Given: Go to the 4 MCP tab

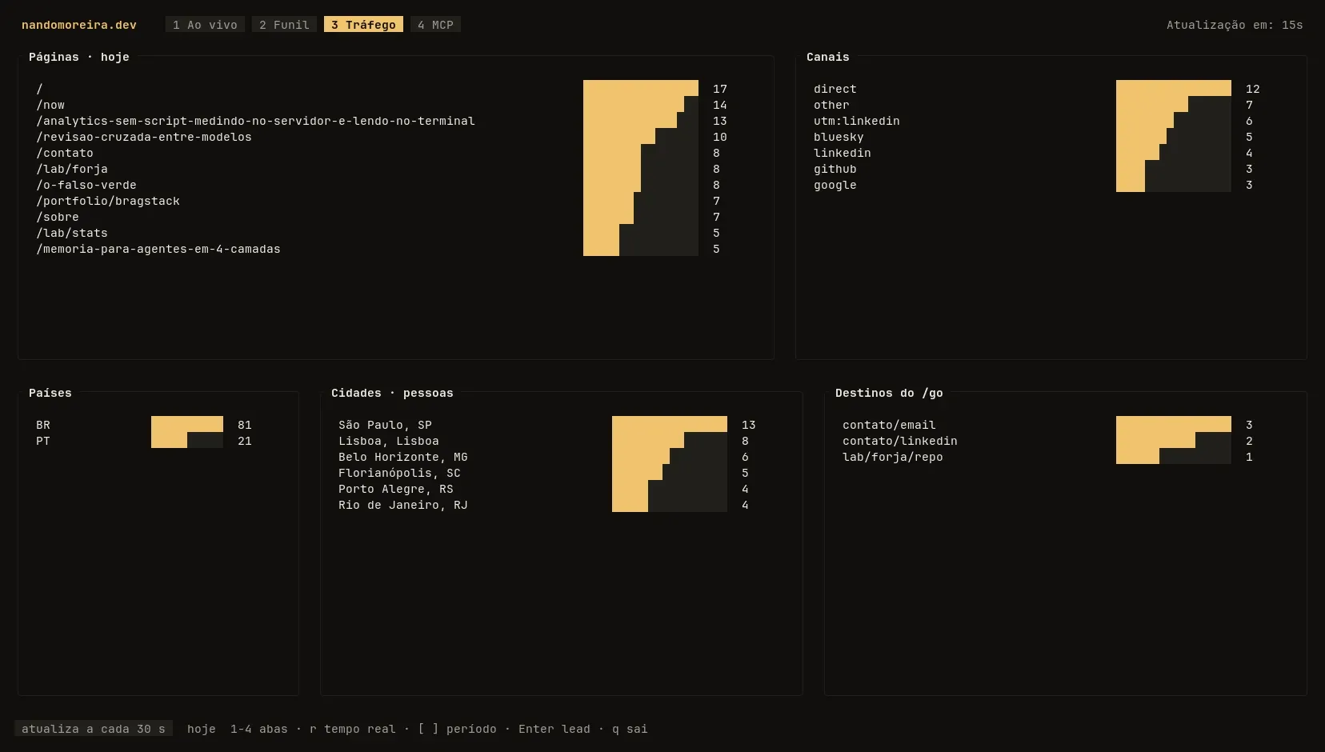Looking at the screenshot, I should tap(435, 25).
